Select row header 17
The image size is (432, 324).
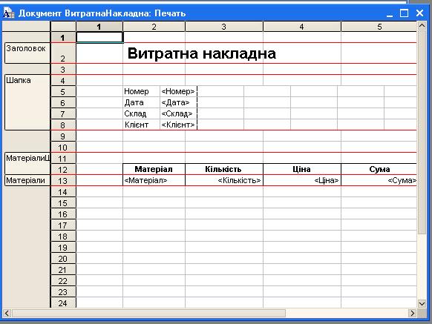pos(63,225)
